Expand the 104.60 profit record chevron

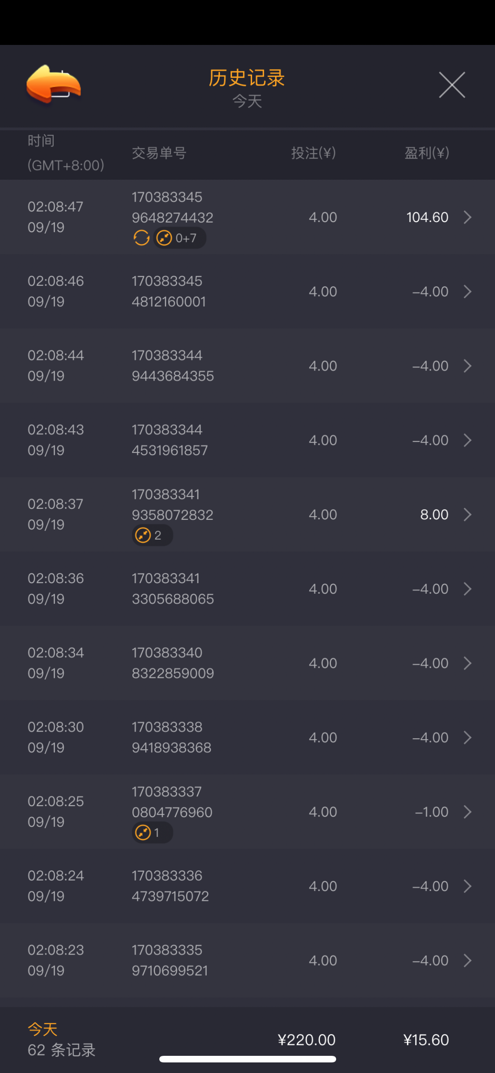pyautogui.click(x=468, y=217)
